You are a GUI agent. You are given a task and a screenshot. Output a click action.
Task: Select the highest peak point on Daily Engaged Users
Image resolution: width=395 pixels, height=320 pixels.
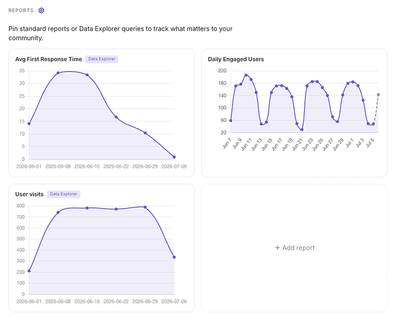(246, 75)
